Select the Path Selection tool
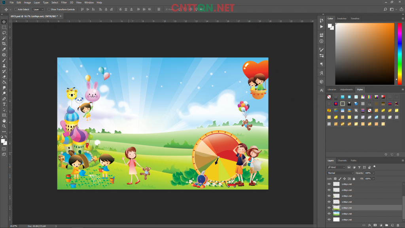This screenshot has height=228, width=405. pos(4,110)
